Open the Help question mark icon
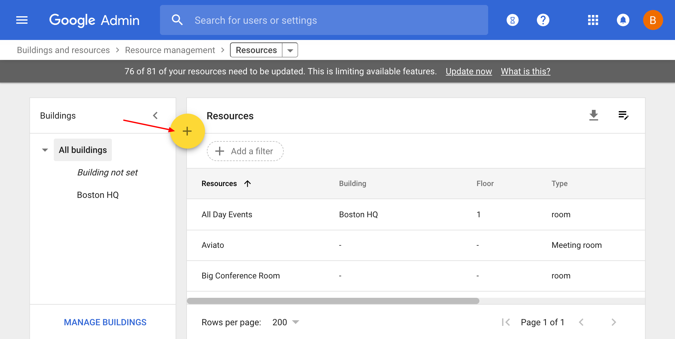The image size is (675, 339). tap(543, 20)
